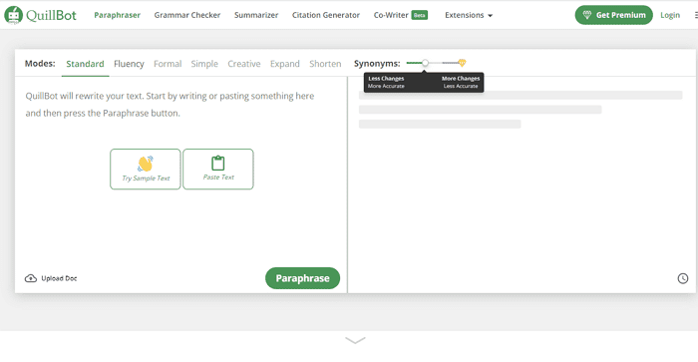Click the Less Changes tooltip label
This screenshot has width=698, height=362.
point(386,79)
